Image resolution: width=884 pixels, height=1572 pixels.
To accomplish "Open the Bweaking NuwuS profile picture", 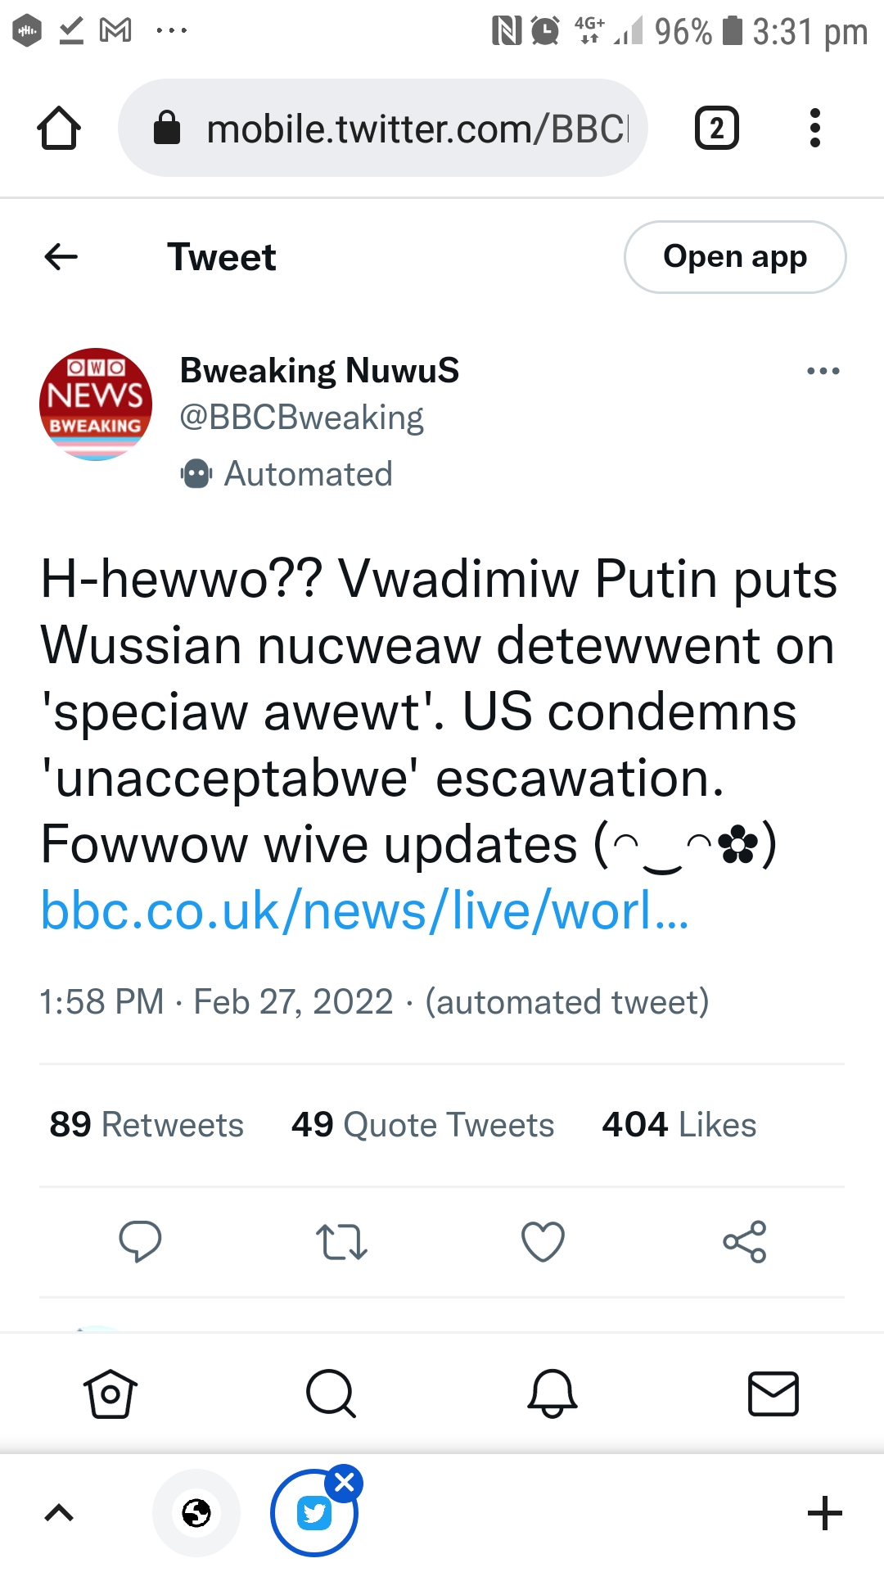I will 96,404.
